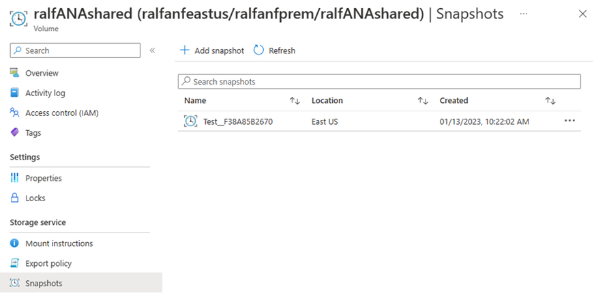Click the Locks padlock icon

coord(15,198)
